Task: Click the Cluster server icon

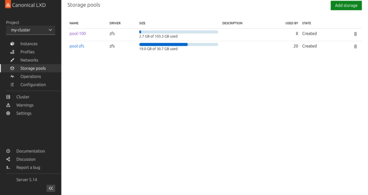Action: click(x=8, y=97)
